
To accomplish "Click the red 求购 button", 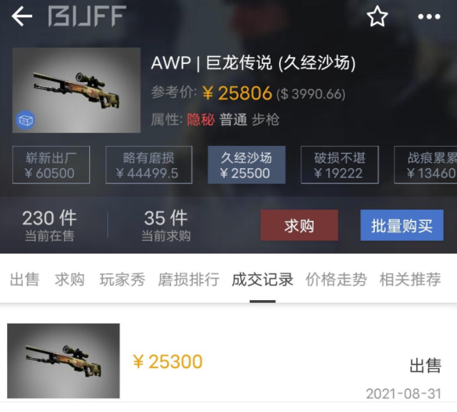I will click(299, 225).
